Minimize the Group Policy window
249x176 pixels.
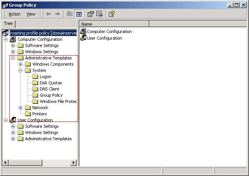(230, 5)
